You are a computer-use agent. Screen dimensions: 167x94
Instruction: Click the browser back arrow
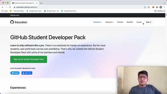3,7
